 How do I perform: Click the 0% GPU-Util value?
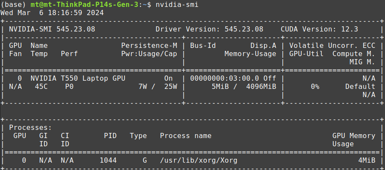315,86
